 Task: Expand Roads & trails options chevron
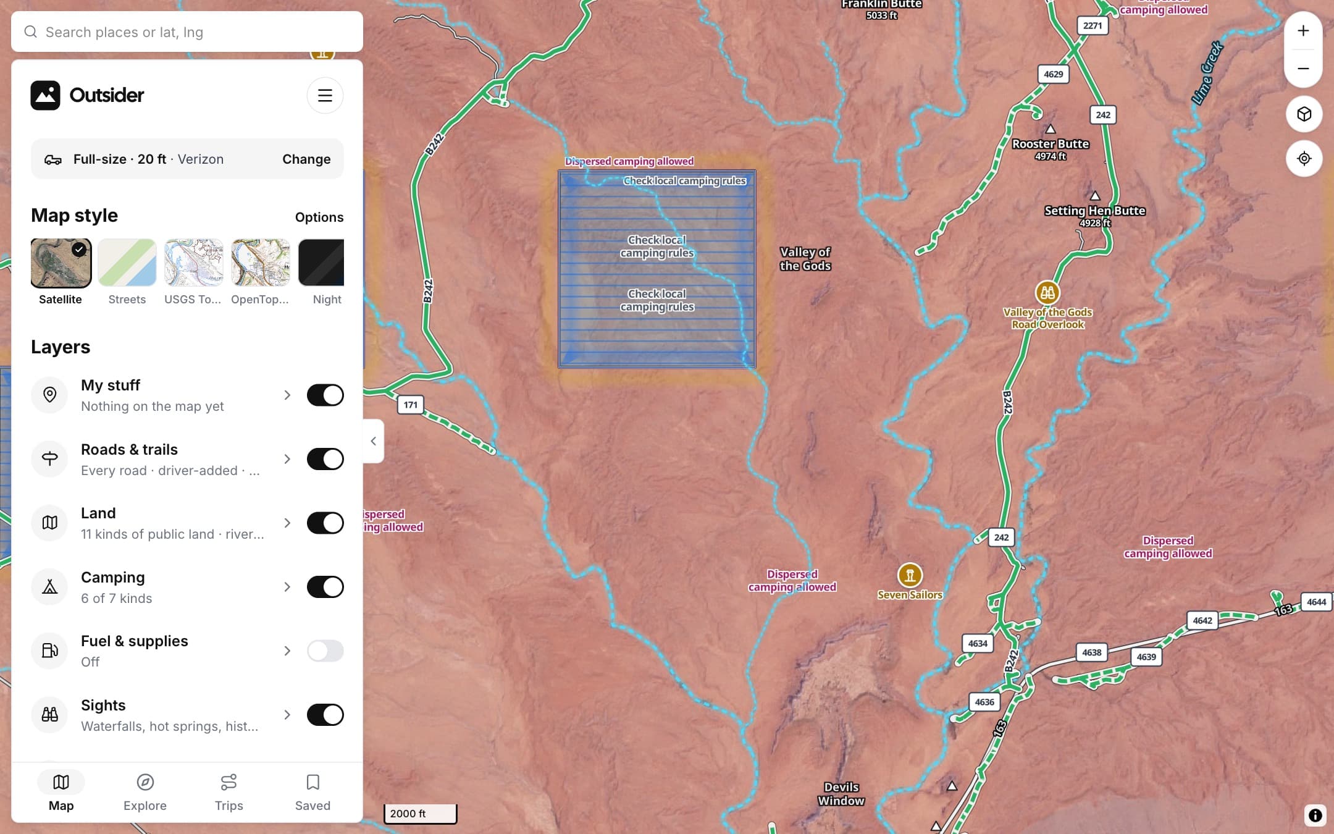(287, 459)
